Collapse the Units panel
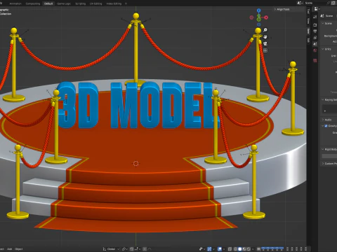Viewport: 337px width, 252px height. coord(323,49)
